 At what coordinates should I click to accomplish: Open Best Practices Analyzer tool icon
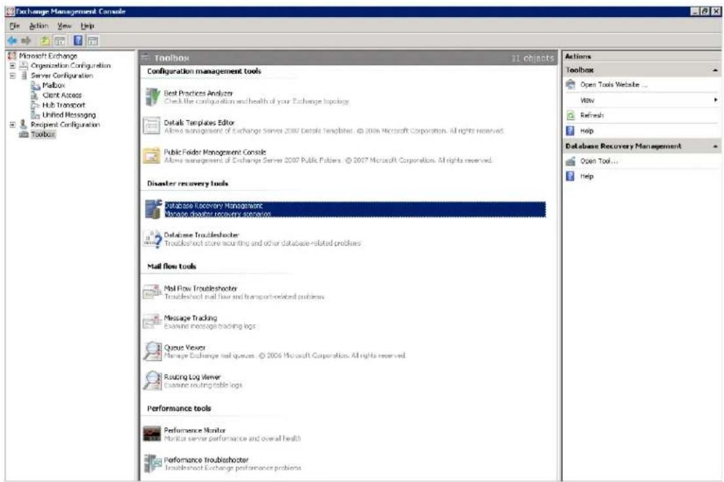click(152, 97)
